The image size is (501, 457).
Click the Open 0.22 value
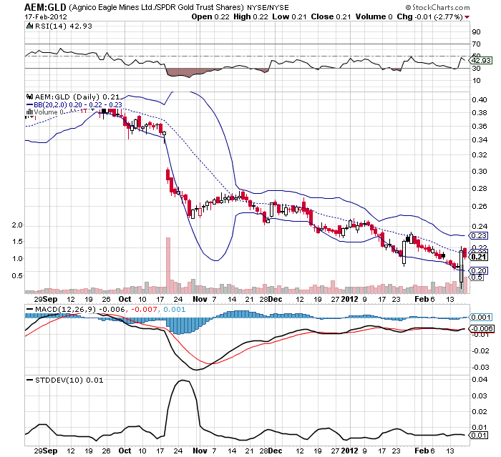(x=210, y=17)
